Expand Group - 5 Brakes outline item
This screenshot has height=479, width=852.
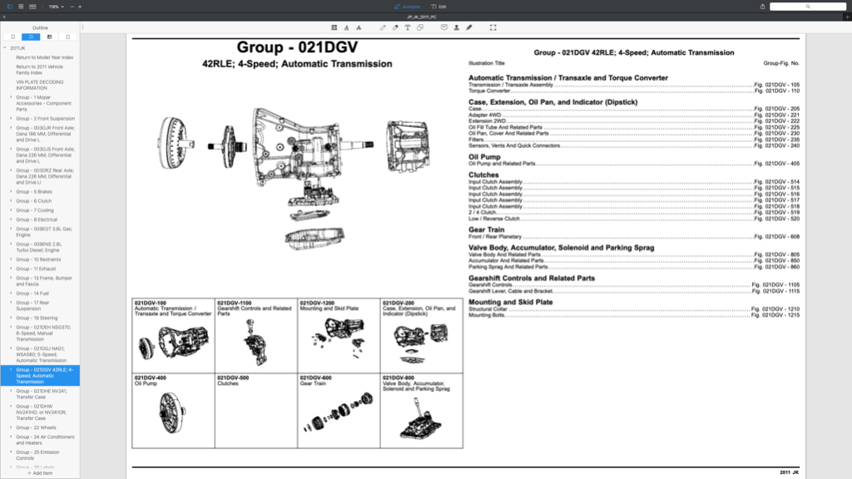point(11,192)
